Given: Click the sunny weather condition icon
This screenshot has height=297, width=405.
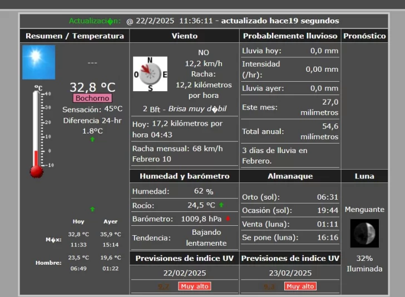Looking at the screenshot, I should [x=38, y=62].
